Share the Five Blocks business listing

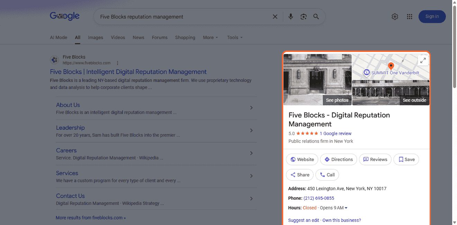coord(300,175)
